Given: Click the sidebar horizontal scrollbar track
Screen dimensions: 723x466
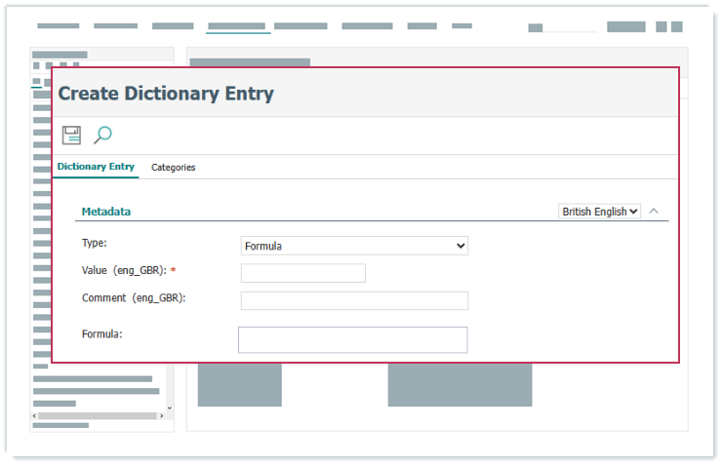Looking at the screenshot, I should [98, 416].
